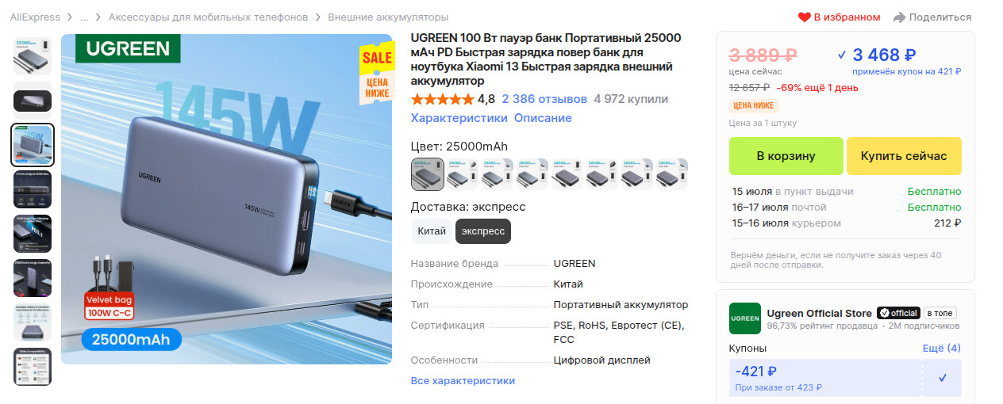Jump to Характеристики section
Image resolution: width=1003 pixels, height=404 pixels.
(459, 118)
